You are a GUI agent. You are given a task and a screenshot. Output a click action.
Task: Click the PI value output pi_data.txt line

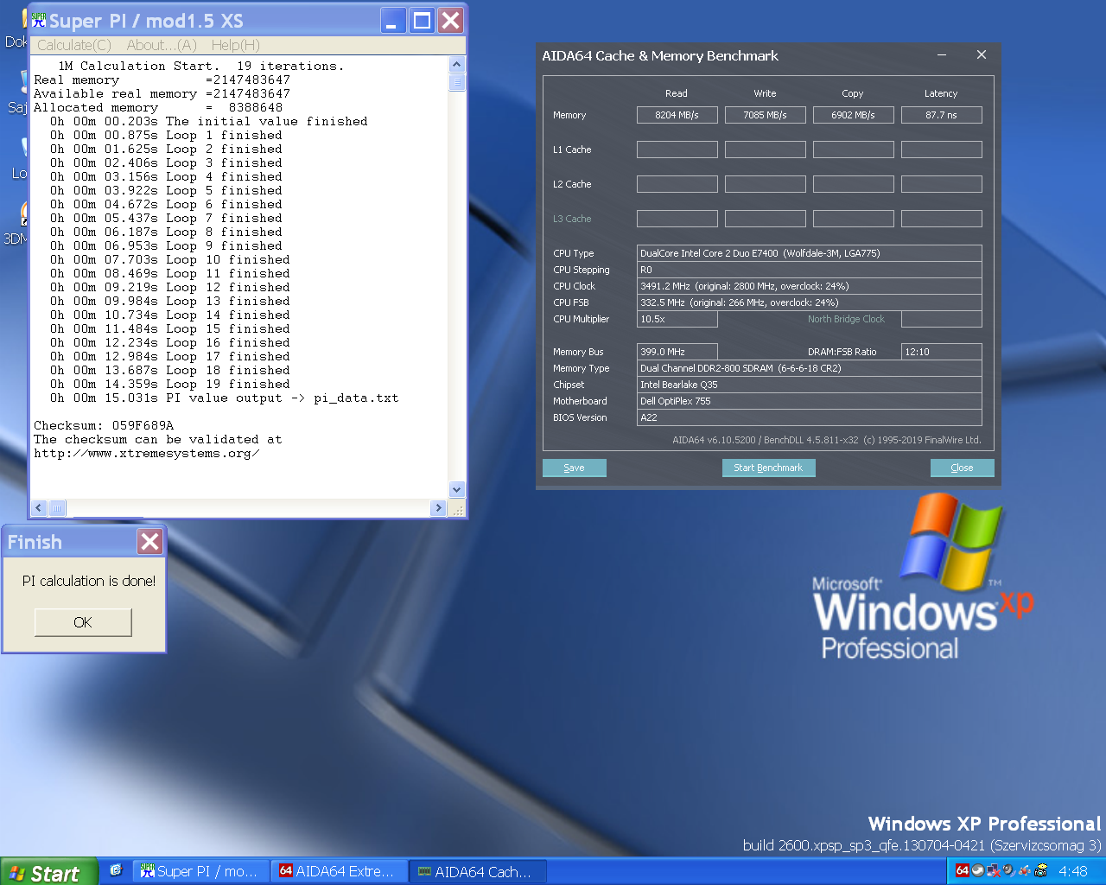[224, 398]
